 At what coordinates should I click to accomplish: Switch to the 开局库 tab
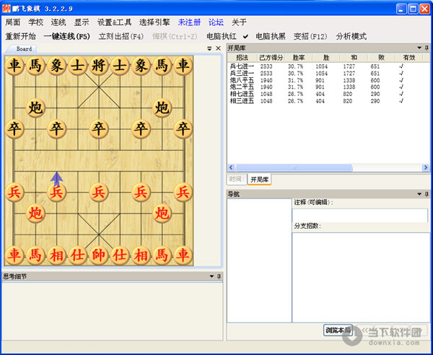point(260,179)
